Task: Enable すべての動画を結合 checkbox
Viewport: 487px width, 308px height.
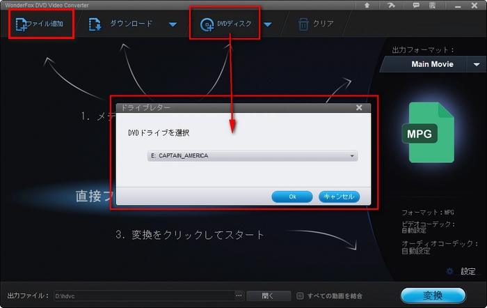Action: 300,295
